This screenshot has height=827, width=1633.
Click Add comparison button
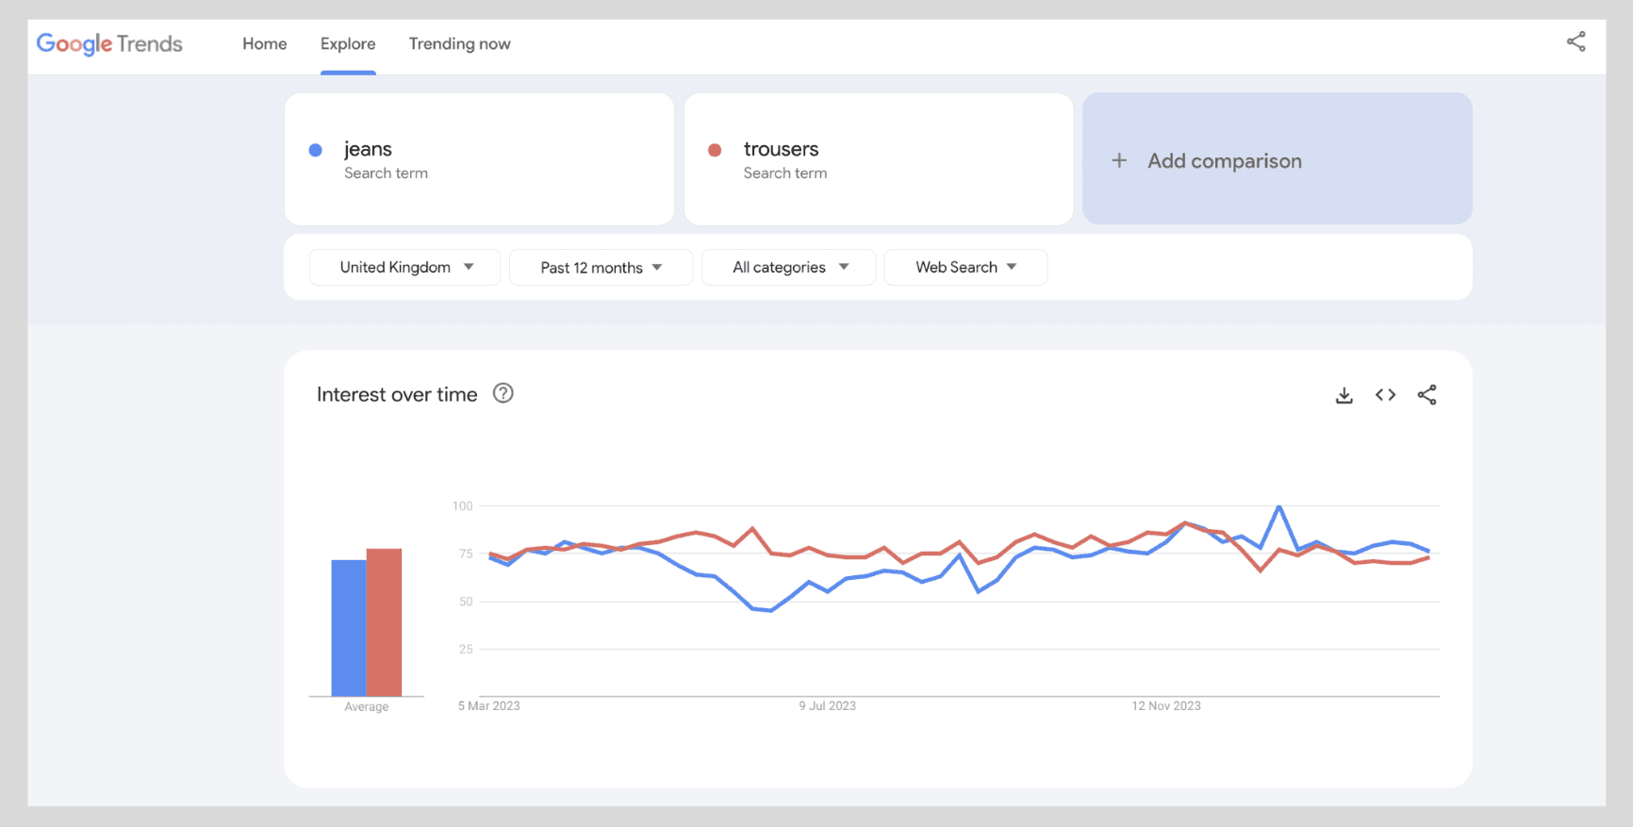pos(1277,159)
